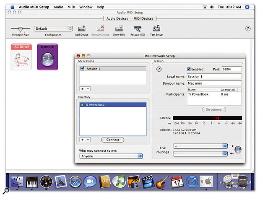The height and width of the screenshot is (197, 260).
Task: Open help in the Audio MIDI Setup toolbar
Action: click(248, 29)
